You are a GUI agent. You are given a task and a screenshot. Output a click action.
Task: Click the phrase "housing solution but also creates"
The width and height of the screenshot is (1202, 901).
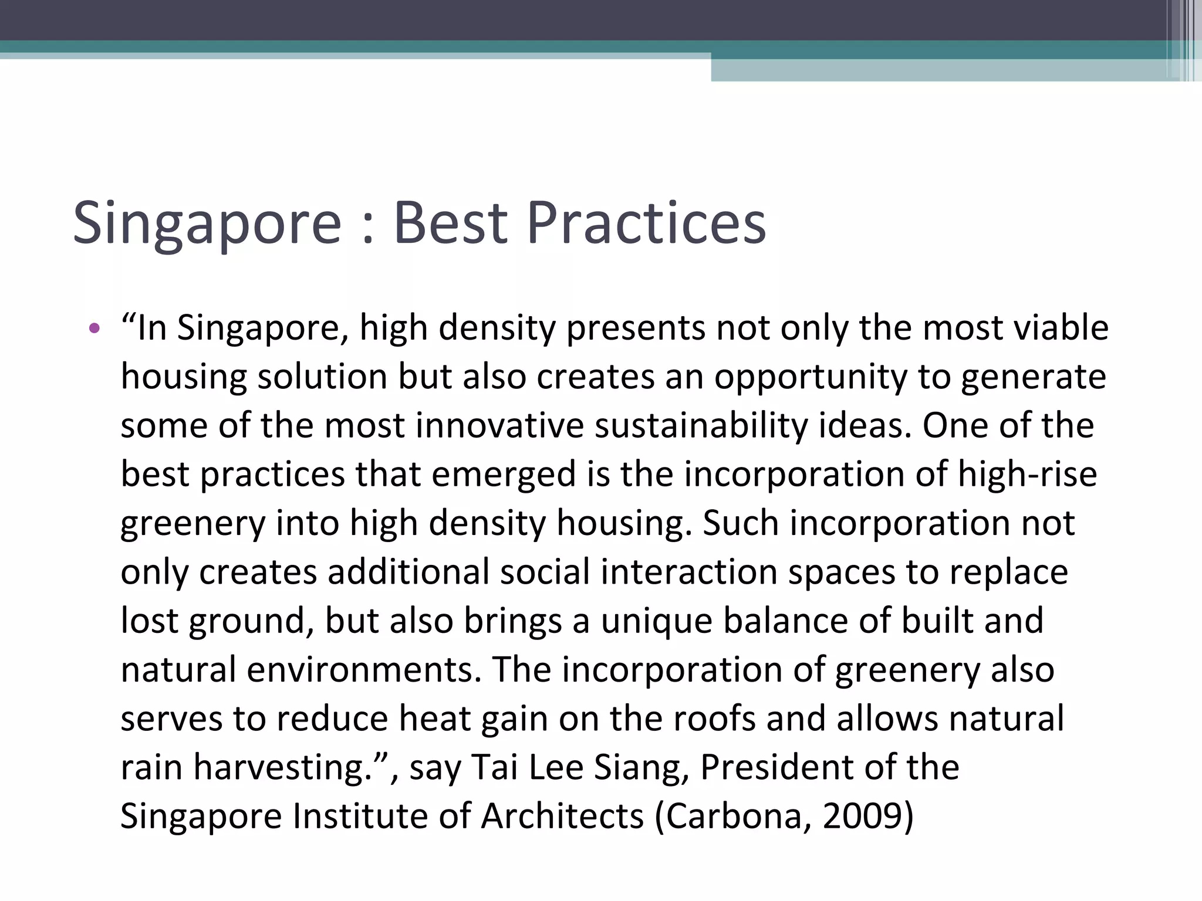tap(387, 377)
